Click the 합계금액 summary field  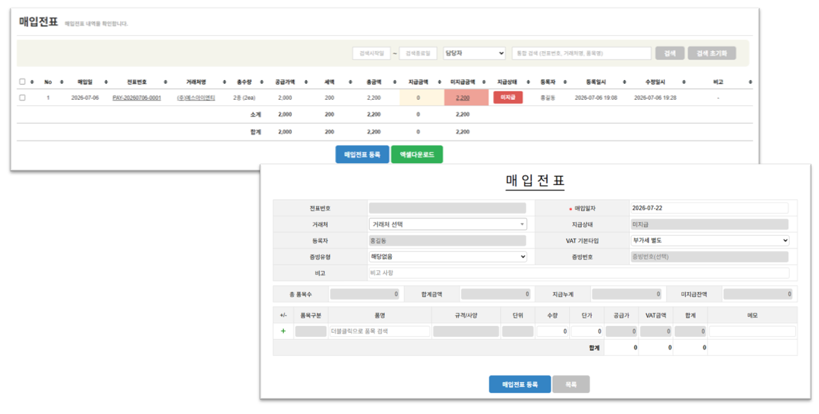[x=496, y=295]
